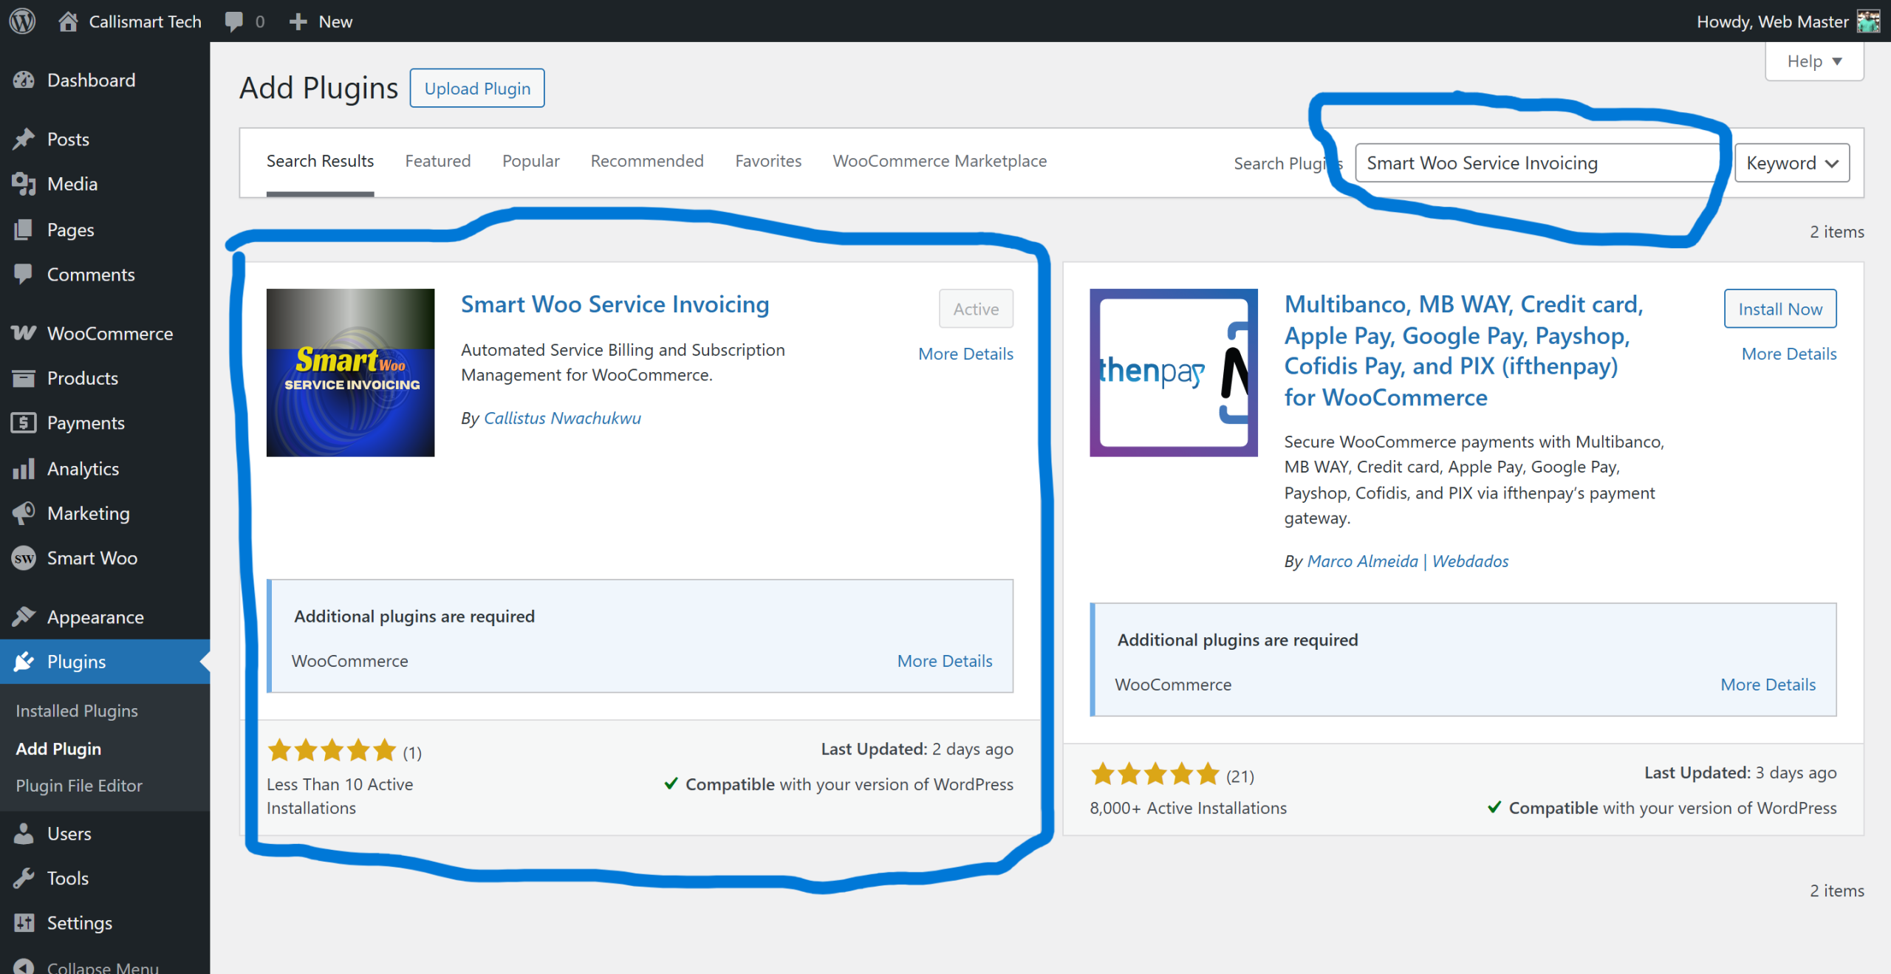
Task: Click the Pages icon in sidebar
Action: (24, 230)
